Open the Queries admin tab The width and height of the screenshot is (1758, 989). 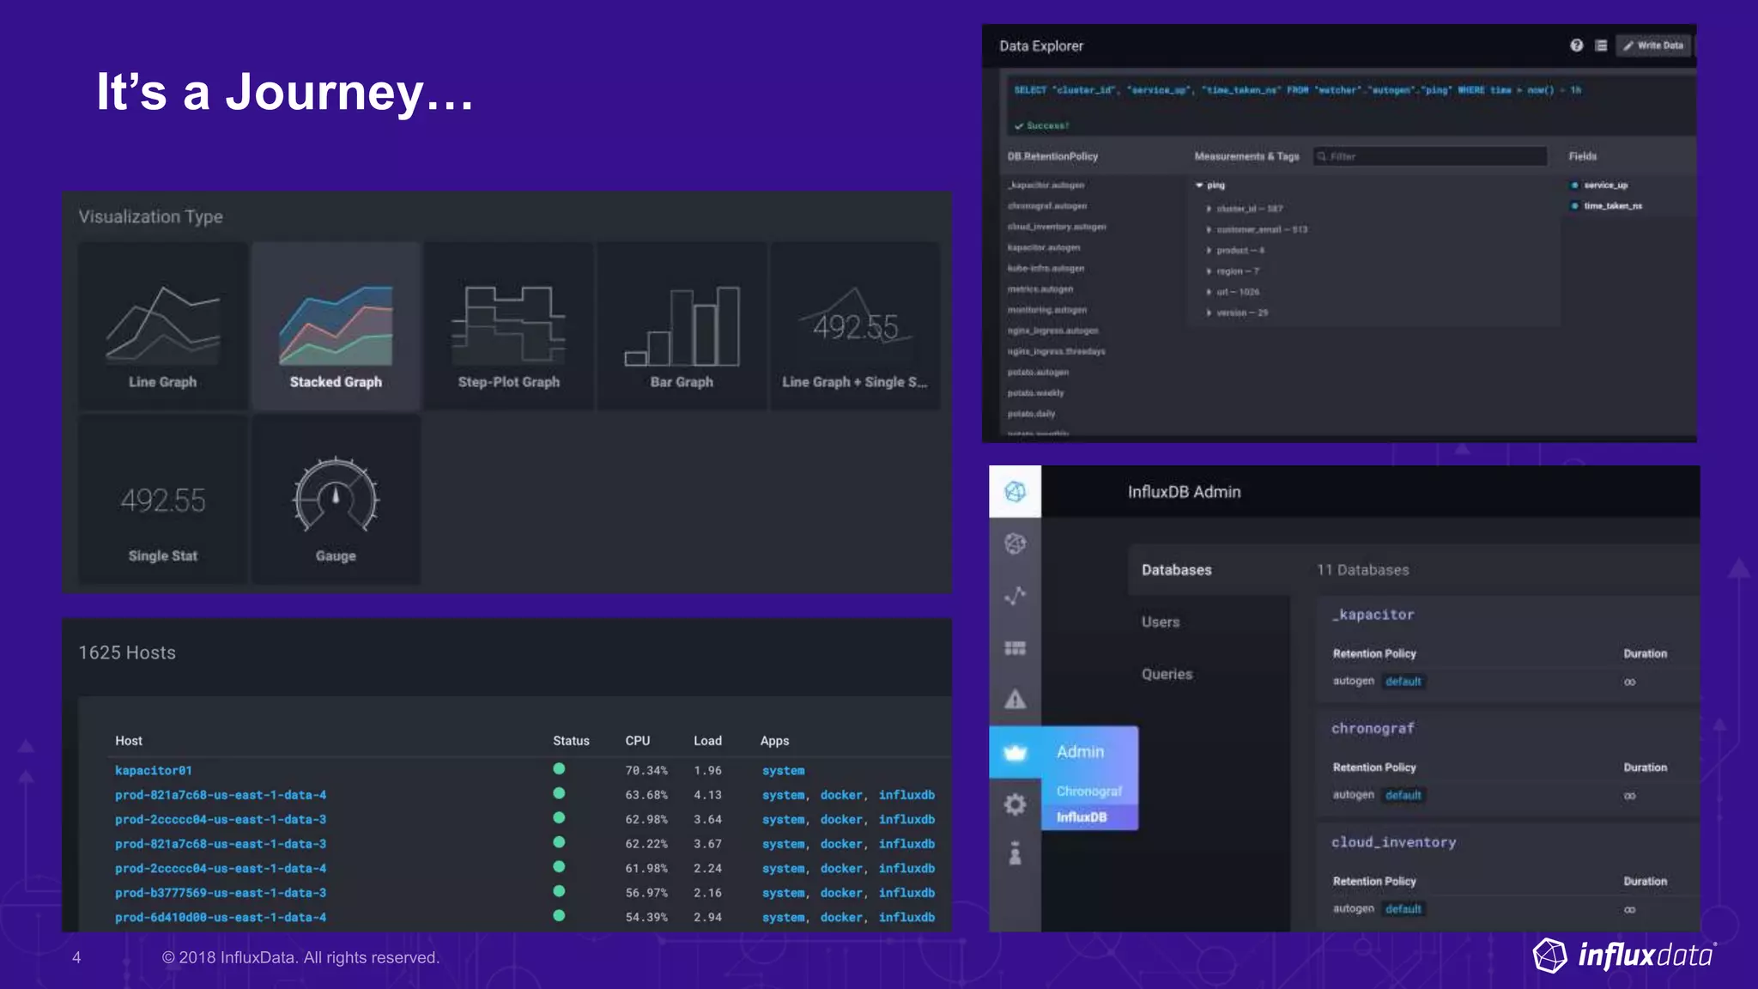coord(1167,674)
